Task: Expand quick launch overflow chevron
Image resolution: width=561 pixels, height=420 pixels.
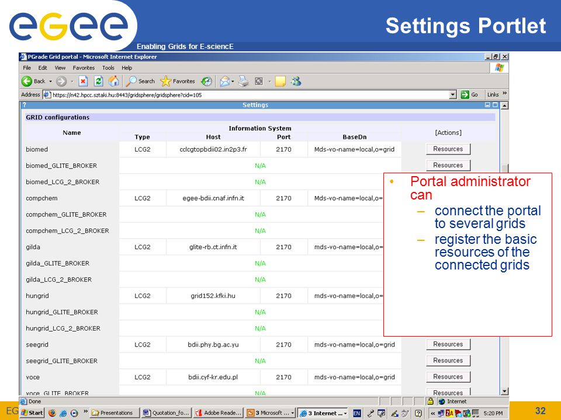Action: click(85, 411)
